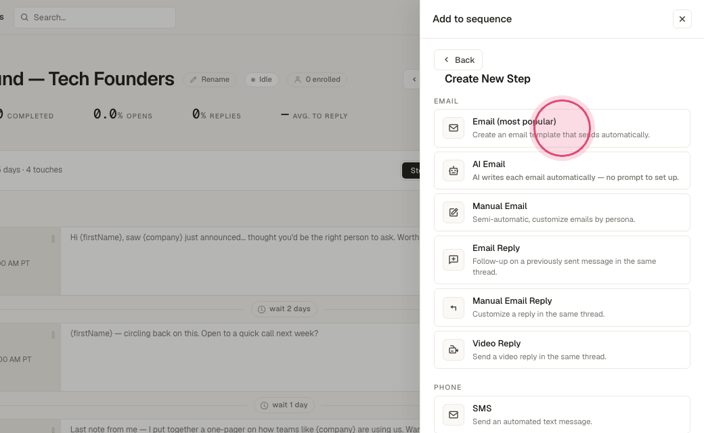Click the drag handle on the first email step
The image size is (704, 433).
53,239
